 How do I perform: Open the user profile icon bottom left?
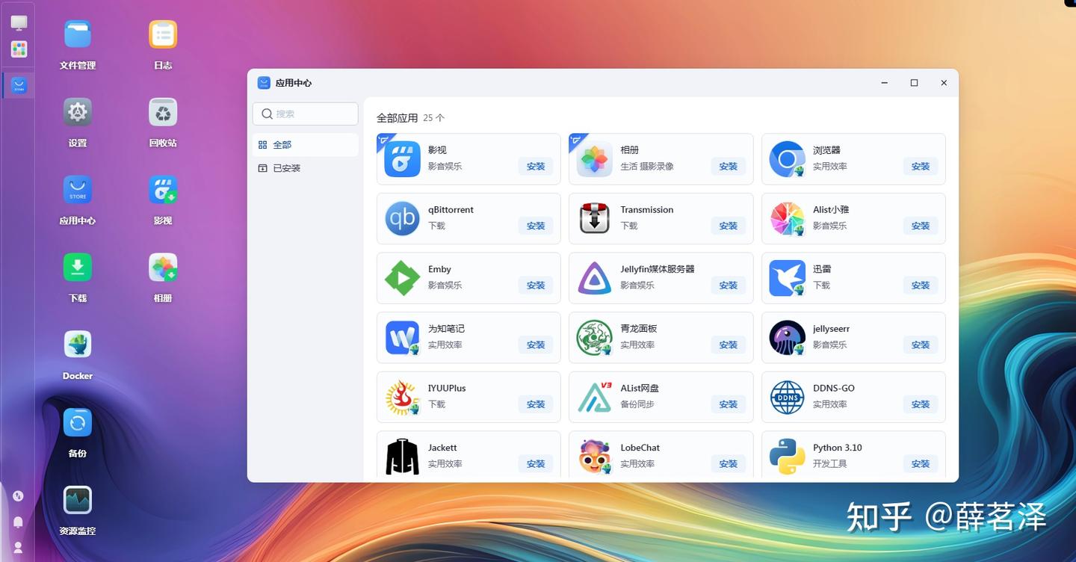[18, 548]
